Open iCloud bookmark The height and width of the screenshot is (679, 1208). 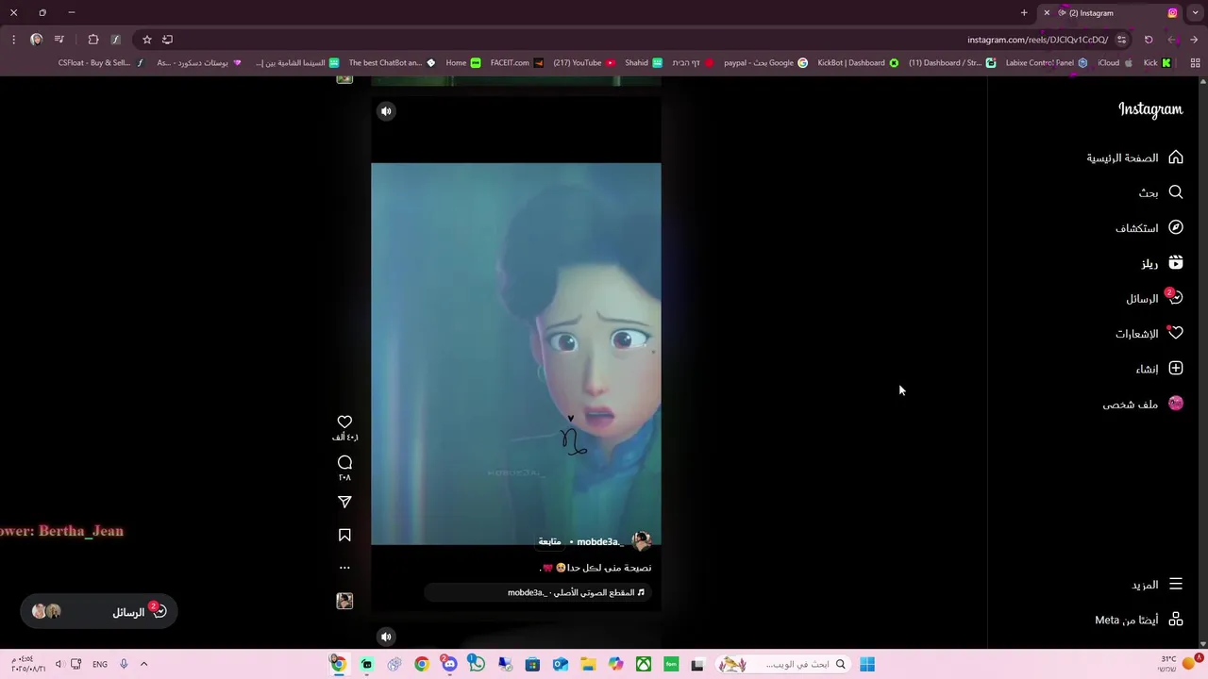point(1115,63)
